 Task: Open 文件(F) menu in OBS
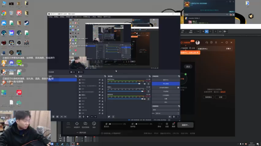tap(51, 17)
